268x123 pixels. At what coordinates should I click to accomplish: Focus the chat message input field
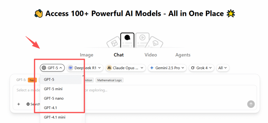(x=135, y=97)
